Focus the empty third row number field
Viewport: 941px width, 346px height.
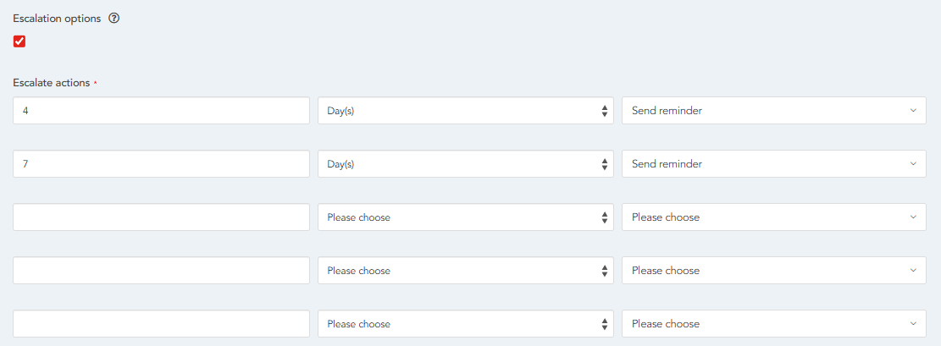pos(161,217)
